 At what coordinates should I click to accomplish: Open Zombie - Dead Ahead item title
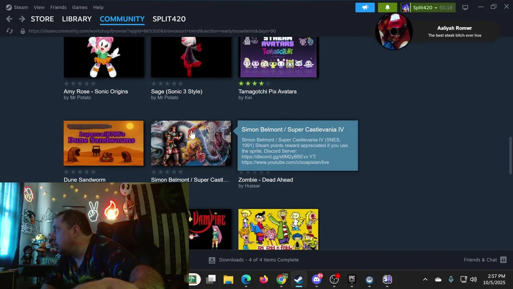[x=266, y=180]
